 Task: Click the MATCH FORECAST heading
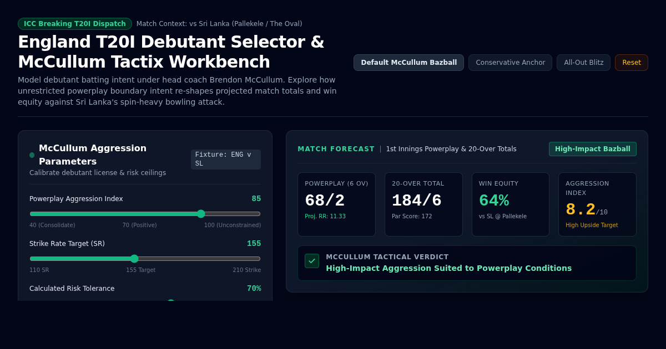pos(336,149)
